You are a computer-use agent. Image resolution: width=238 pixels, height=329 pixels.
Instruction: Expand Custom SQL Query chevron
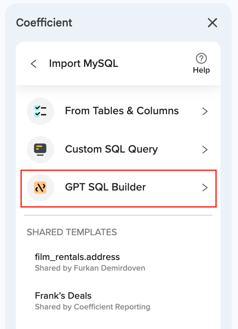click(x=205, y=150)
